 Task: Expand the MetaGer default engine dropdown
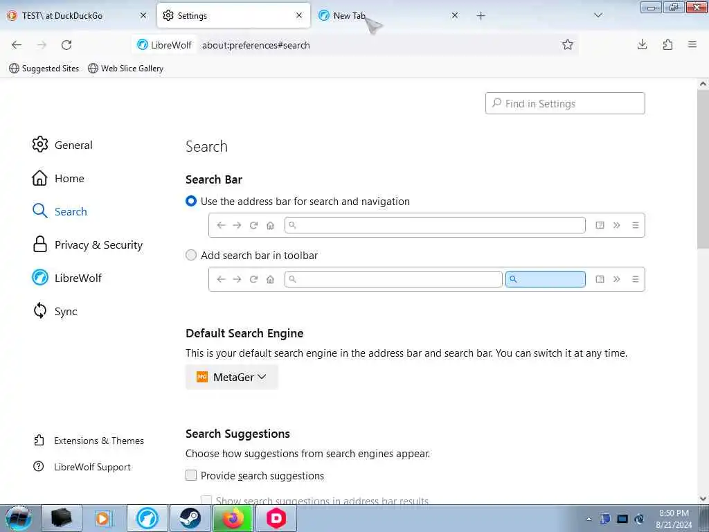pos(231,377)
